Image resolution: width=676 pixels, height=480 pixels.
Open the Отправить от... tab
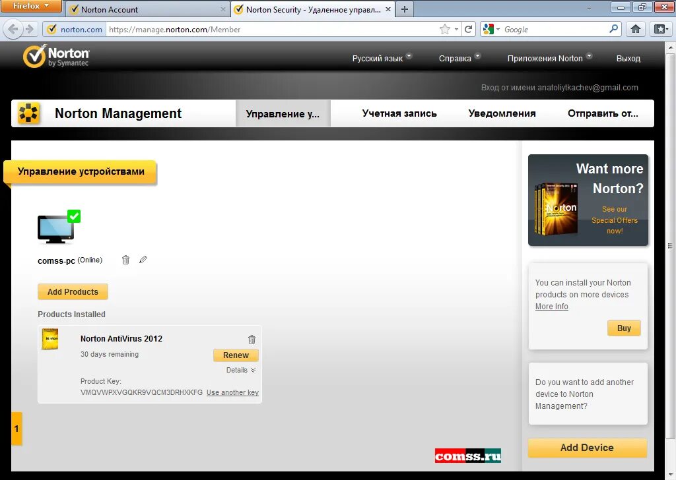click(603, 113)
